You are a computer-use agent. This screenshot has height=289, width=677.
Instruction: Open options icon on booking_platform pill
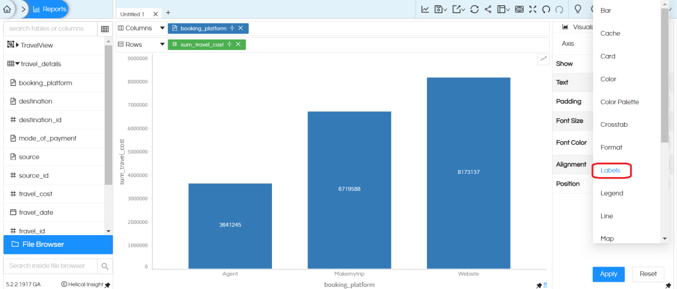232,28
